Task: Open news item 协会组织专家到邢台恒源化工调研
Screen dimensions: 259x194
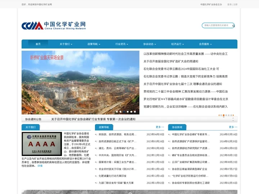Action: 191,183
